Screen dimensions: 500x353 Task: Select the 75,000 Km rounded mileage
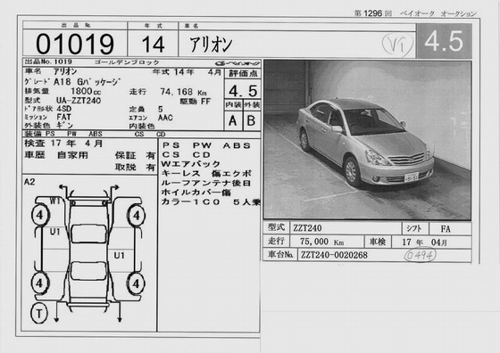click(321, 242)
